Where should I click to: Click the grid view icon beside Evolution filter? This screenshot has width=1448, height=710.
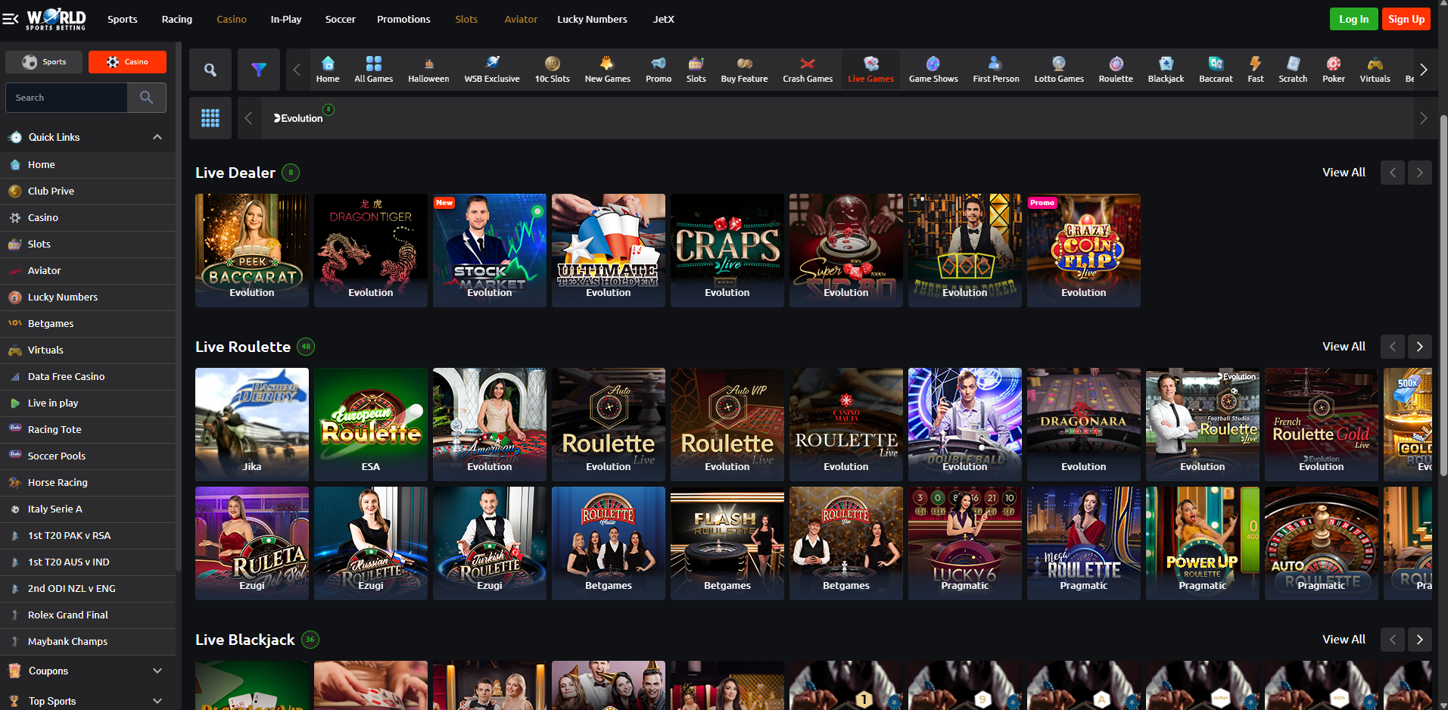[x=210, y=117]
